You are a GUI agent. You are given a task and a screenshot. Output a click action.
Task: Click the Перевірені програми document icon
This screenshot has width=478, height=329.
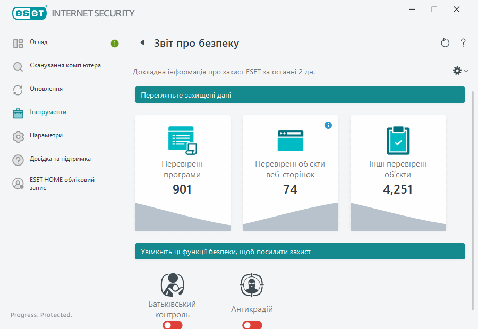182,140
